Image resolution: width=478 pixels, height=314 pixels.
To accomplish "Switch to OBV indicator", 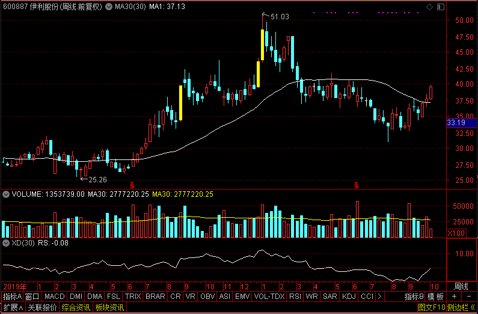I will pyautogui.click(x=207, y=297).
